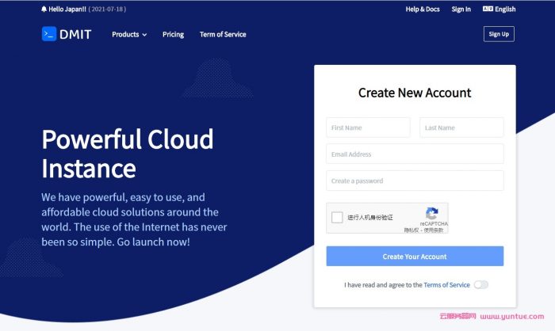
Task: Click the reCAPTCHA 使用条款 terms link
Action: coord(434,230)
